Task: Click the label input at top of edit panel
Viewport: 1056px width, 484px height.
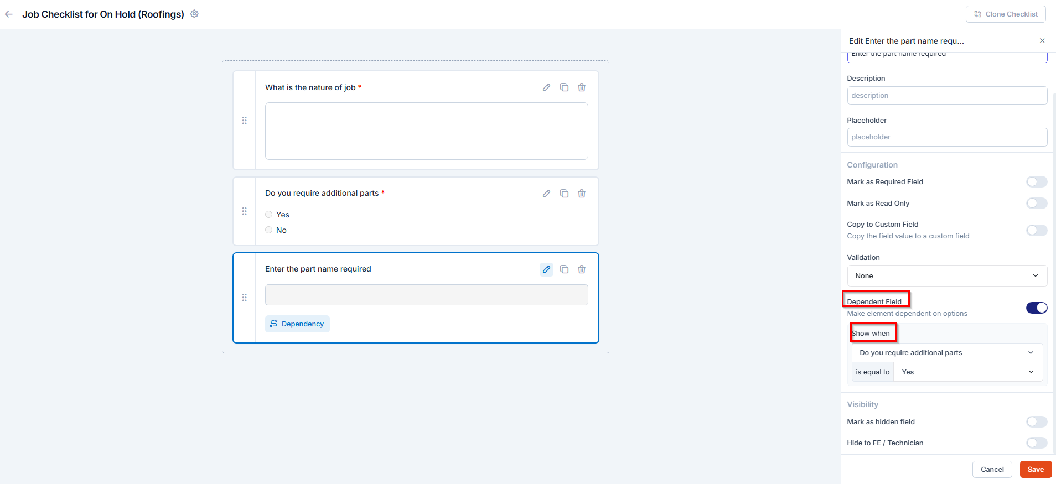Action: coord(947,57)
